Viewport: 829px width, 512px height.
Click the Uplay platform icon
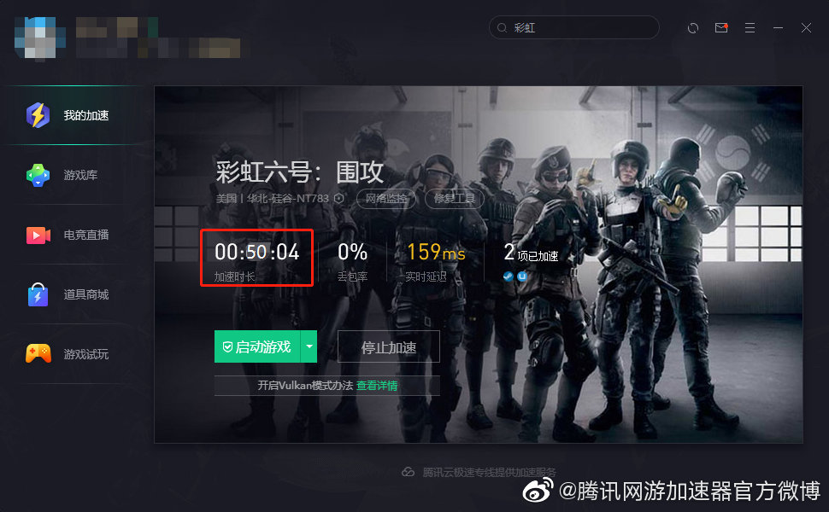[x=522, y=276]
